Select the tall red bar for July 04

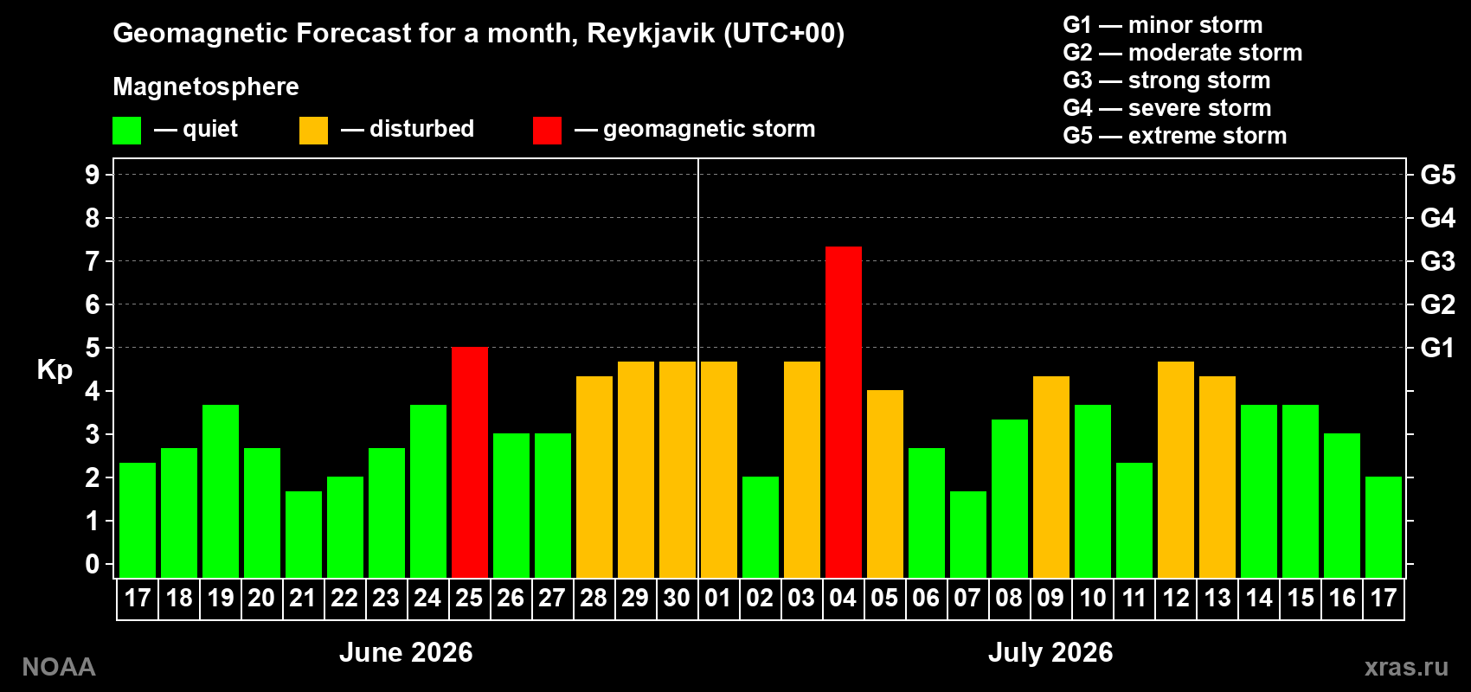tap(844, 412)
